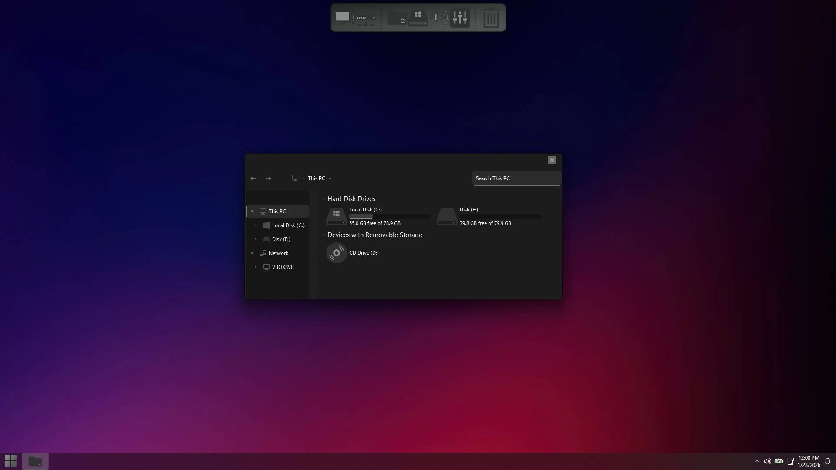Viewport: 836px width, 470px height.
Task: Expand the Network tree node
Action: pos(252,253)
